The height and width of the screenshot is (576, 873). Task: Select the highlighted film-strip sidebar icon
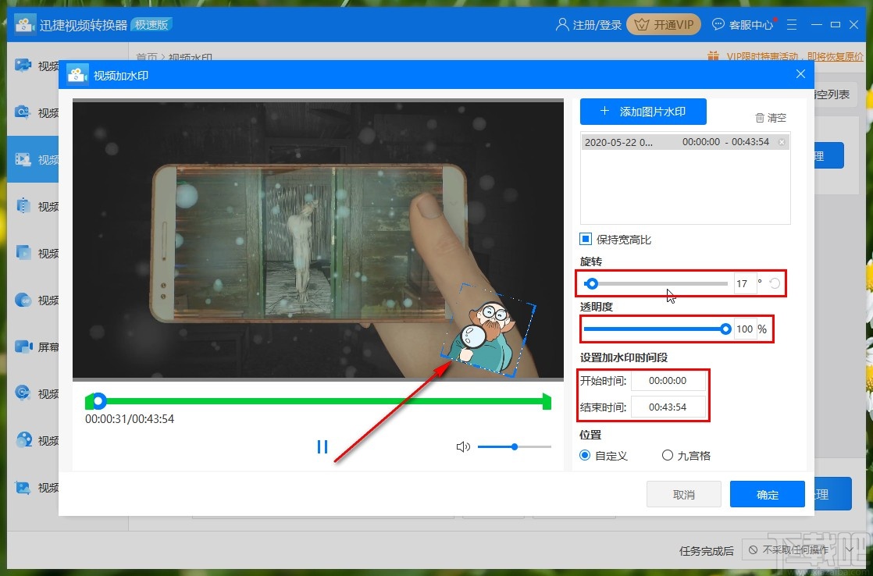(x=23, y=159)
